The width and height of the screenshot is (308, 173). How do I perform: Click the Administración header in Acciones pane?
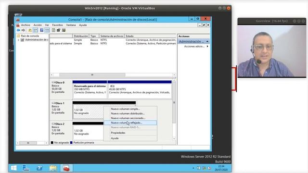[193, 42]
